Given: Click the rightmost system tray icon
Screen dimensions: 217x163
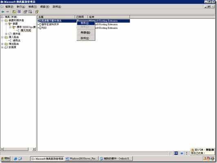Looking at the screenshot, I should point(213,159).
